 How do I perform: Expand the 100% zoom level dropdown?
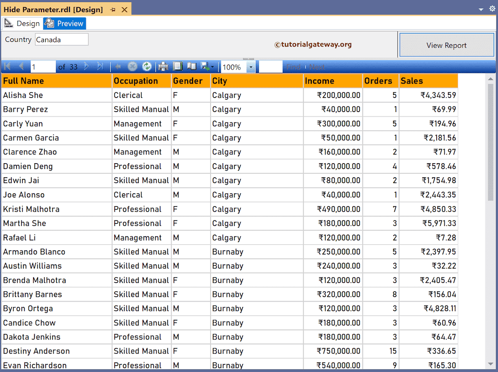[250, 67]
